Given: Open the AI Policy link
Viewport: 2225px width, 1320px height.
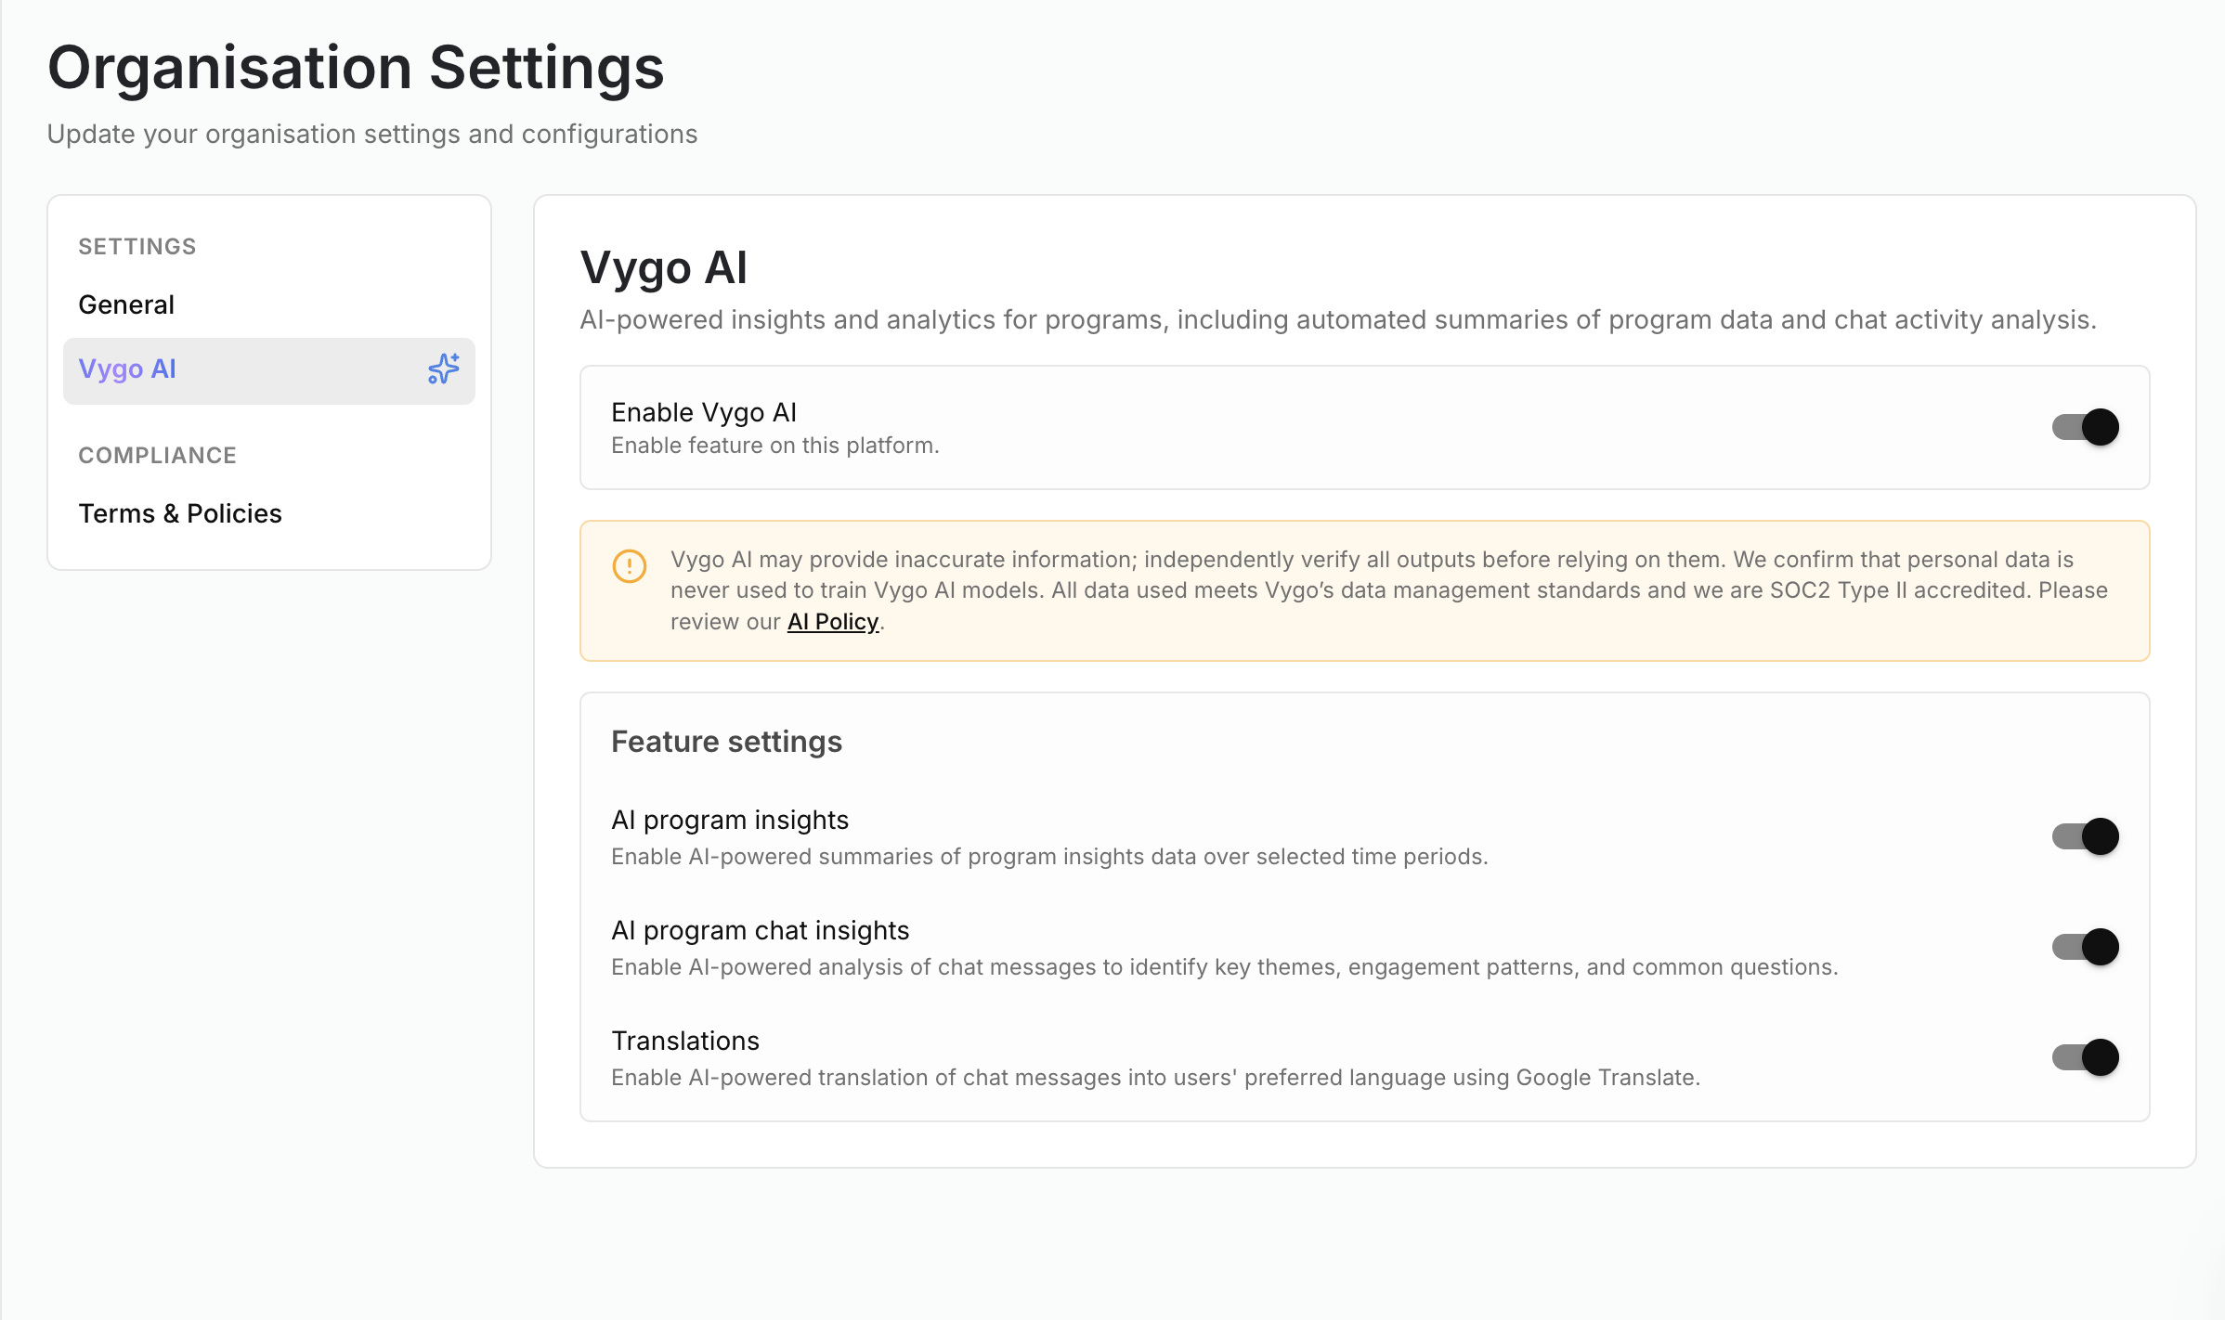Looking at the screenshot, I should coord(832,622).
